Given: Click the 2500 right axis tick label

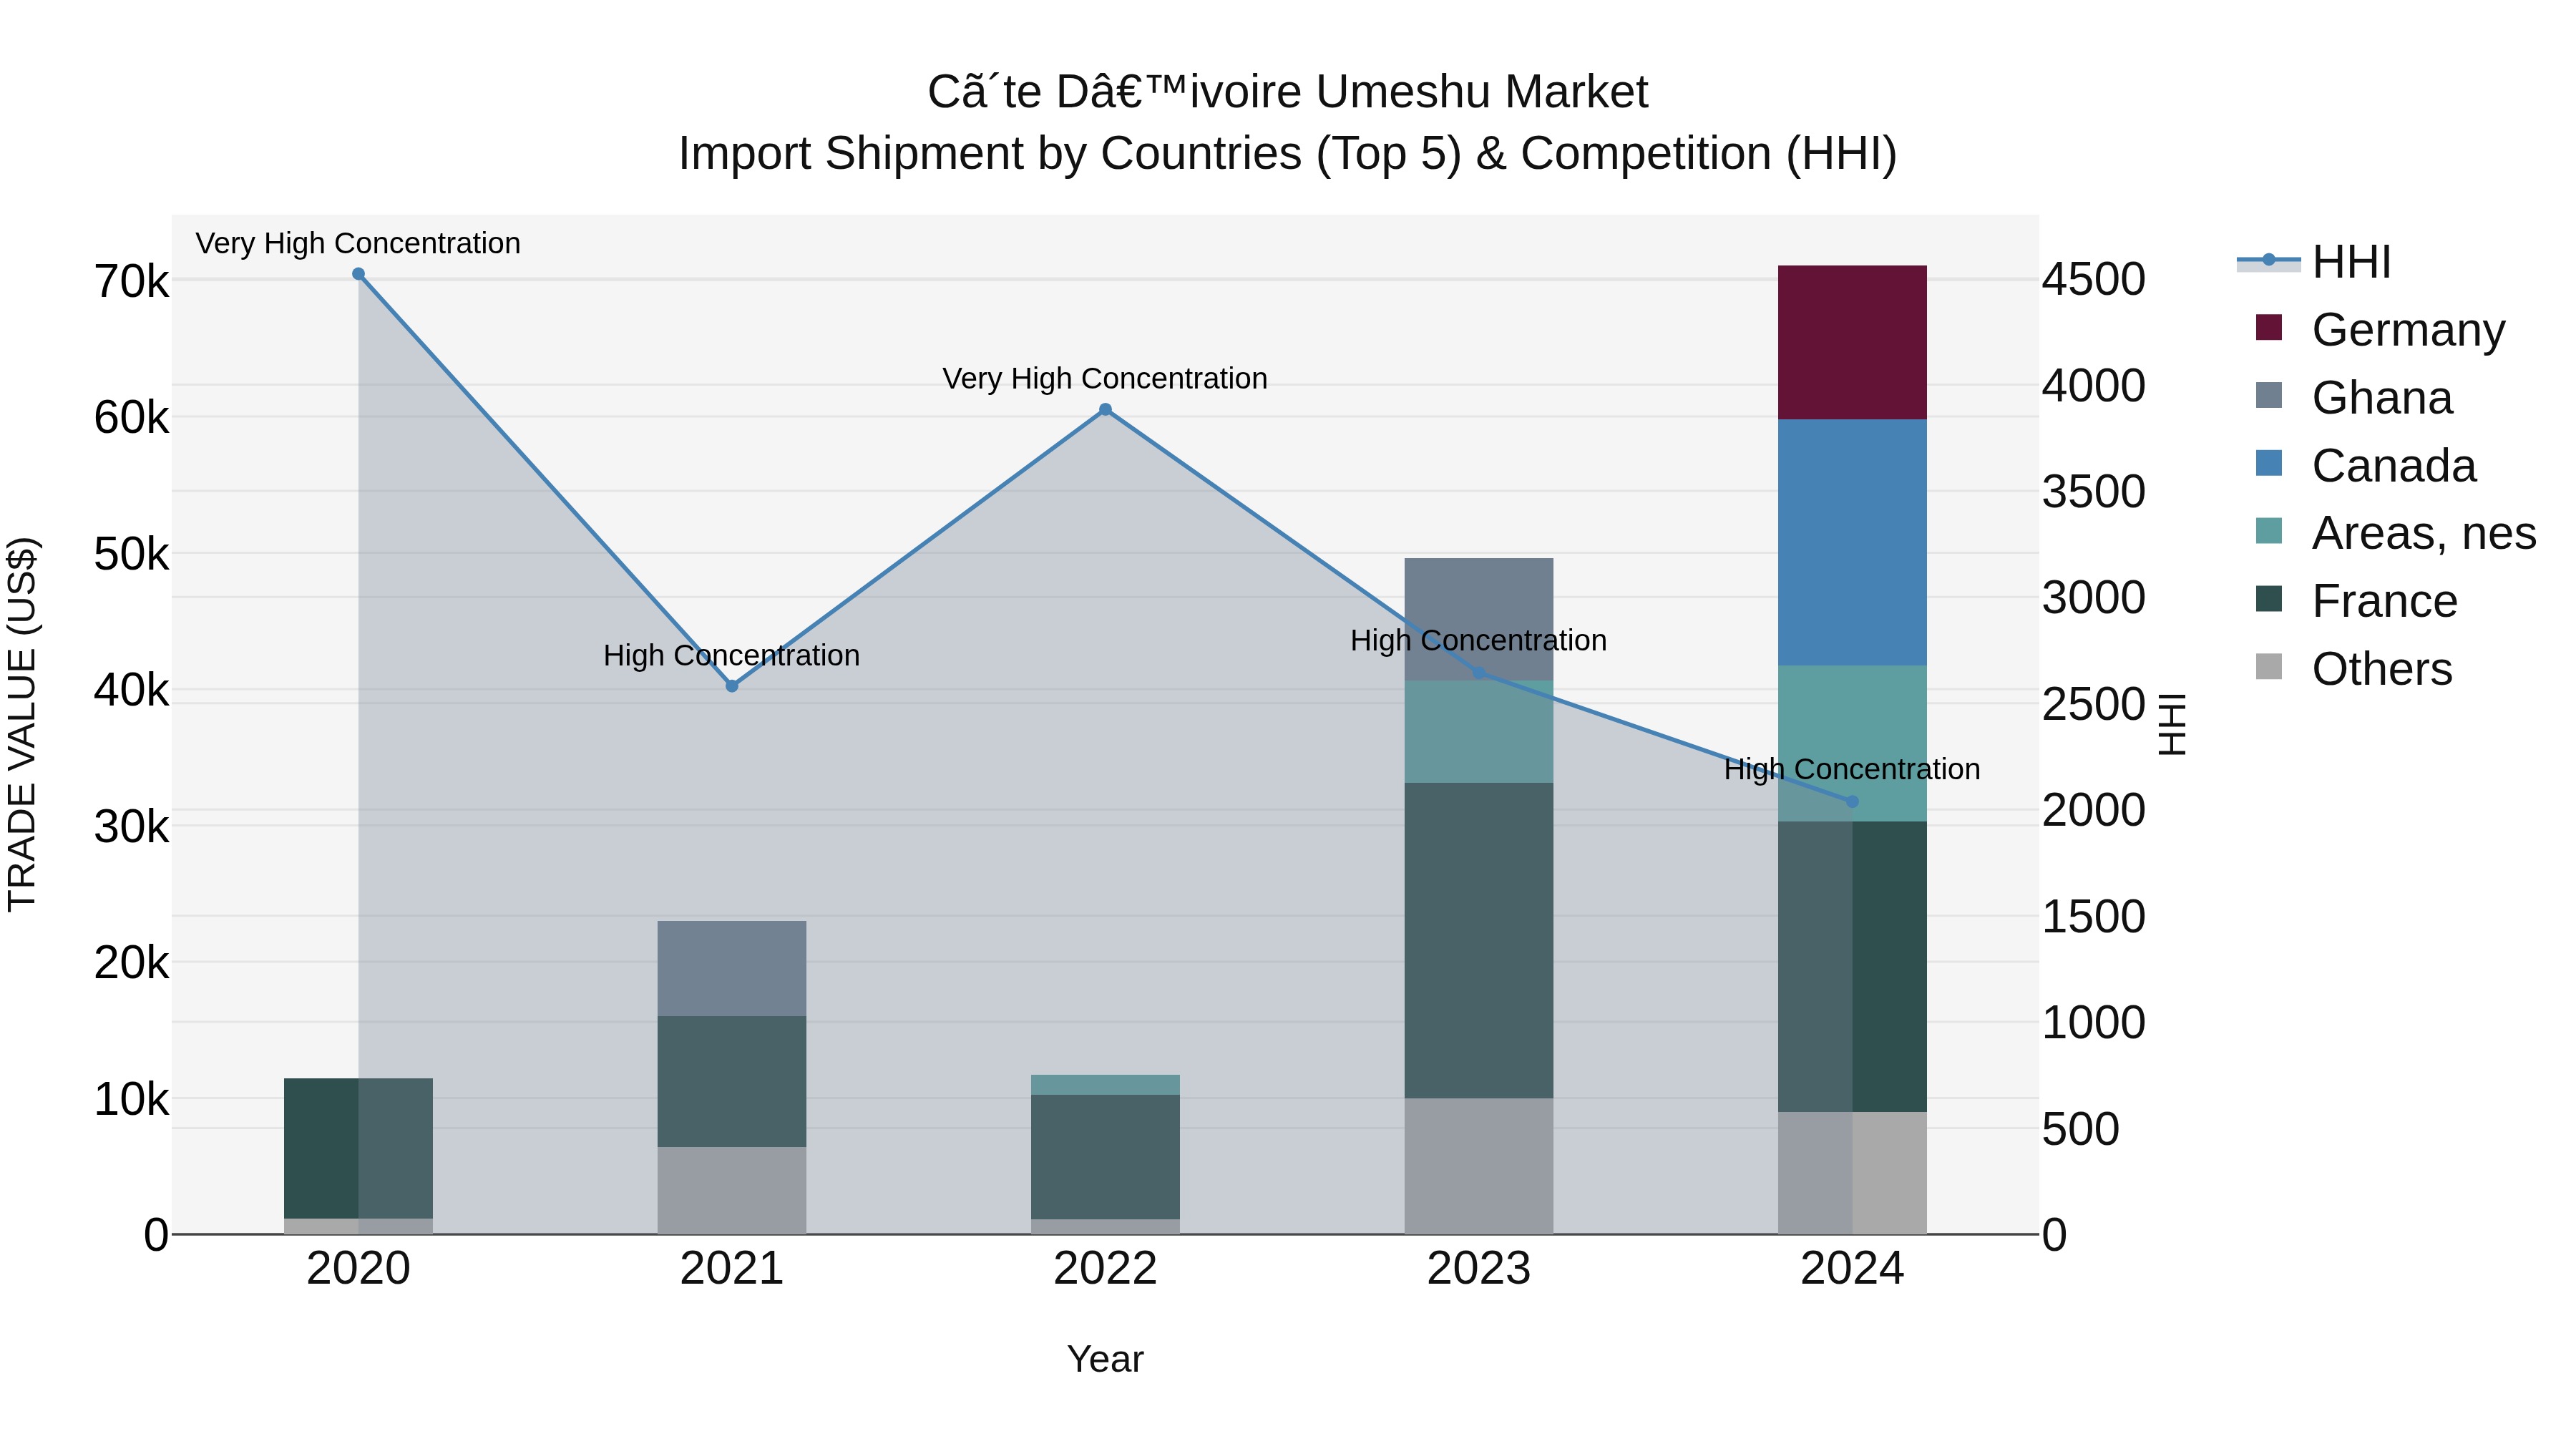Looking at the screenshot, I should 2094,704.
